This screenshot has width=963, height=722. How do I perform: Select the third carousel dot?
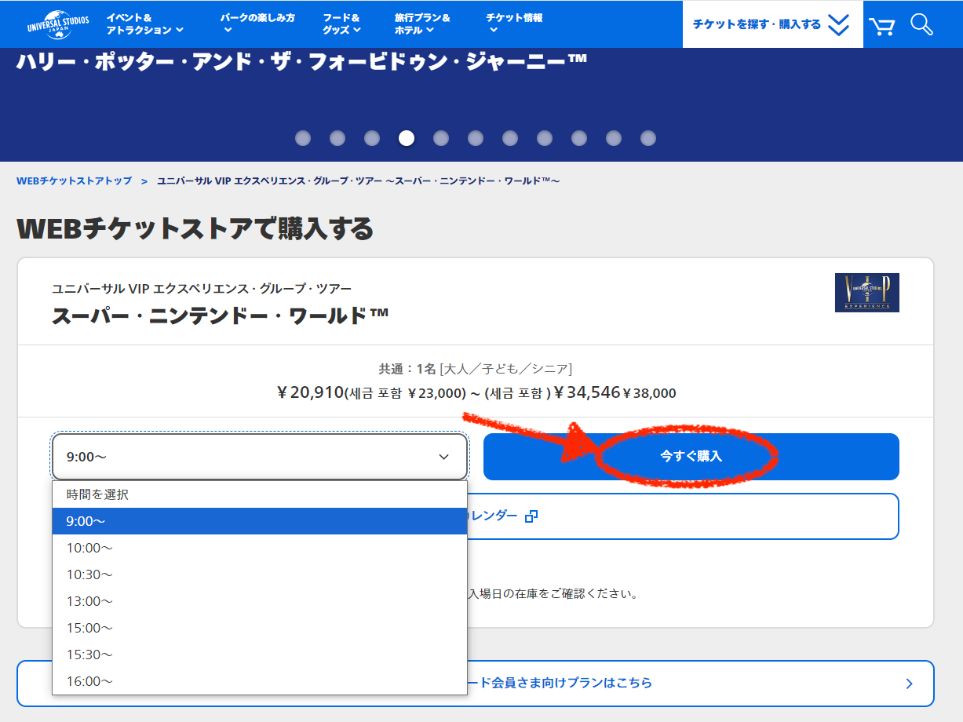pos(372,138)
